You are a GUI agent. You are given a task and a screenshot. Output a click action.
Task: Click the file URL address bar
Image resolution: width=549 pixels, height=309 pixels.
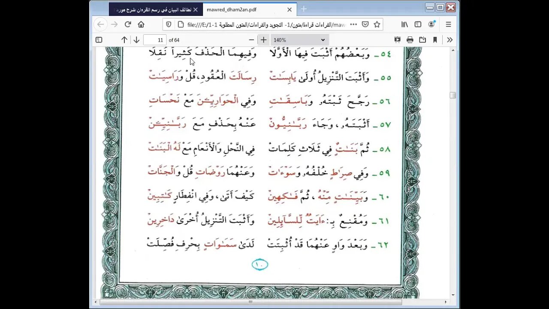[x=266, y=24]
